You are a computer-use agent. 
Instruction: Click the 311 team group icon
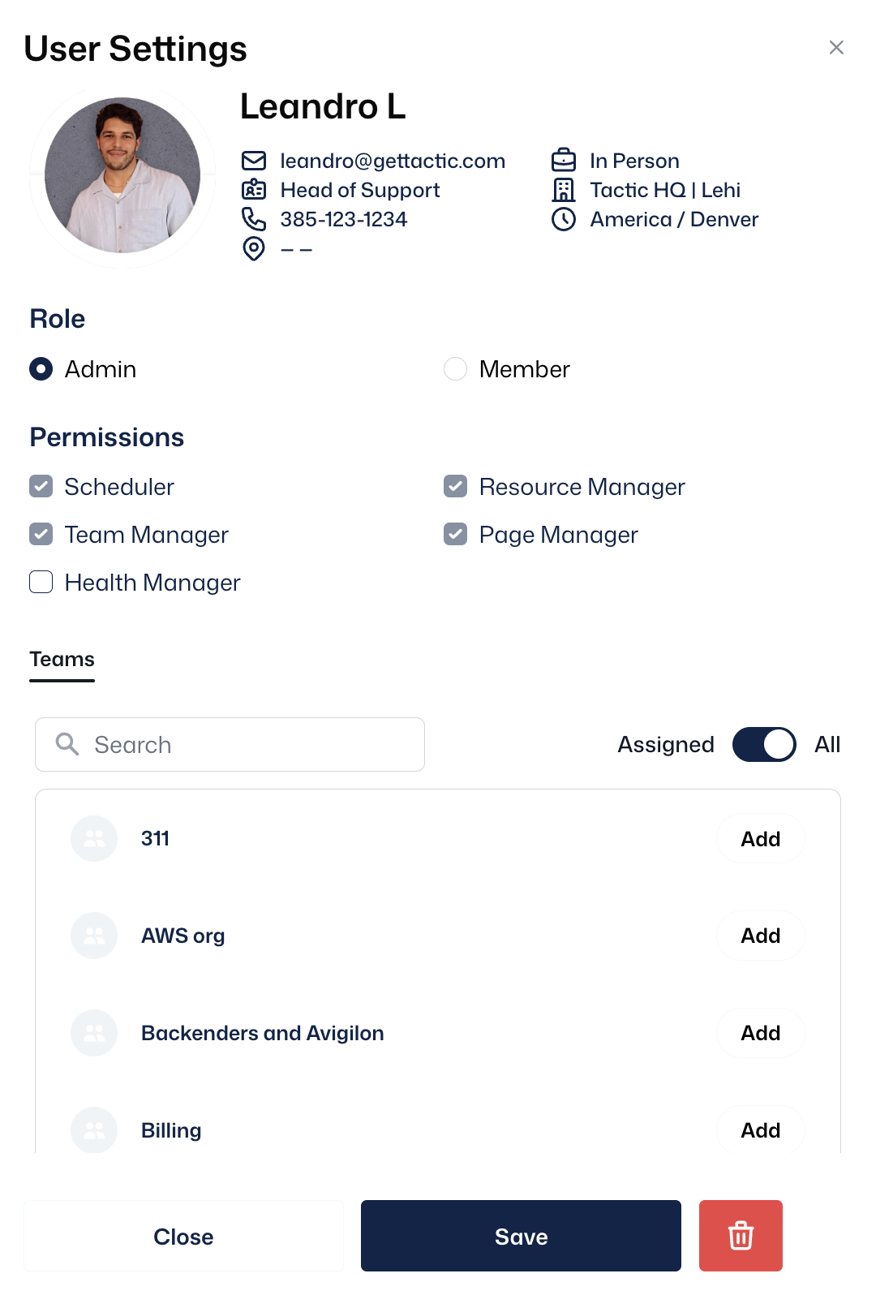(x=94, y=838)
